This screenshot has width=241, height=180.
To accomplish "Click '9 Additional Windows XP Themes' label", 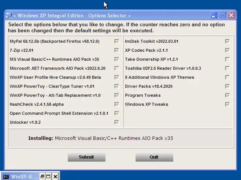I will pos(160,77).
